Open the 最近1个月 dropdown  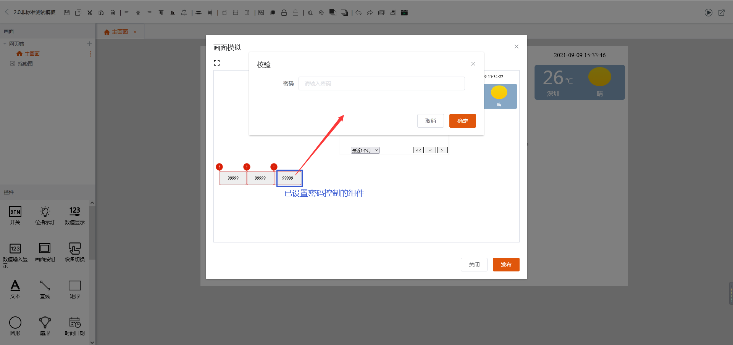365,150
